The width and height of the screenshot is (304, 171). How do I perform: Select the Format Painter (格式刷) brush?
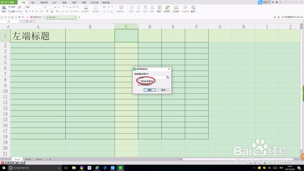(x=19, y=8)
